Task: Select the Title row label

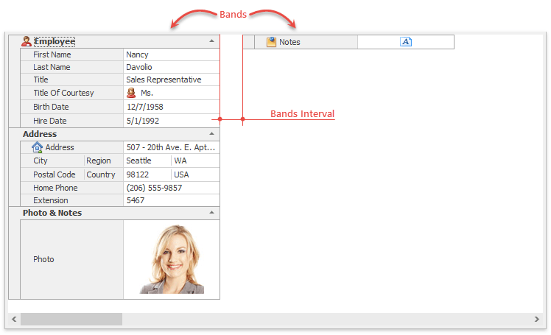Action: (x=41, y=80)
